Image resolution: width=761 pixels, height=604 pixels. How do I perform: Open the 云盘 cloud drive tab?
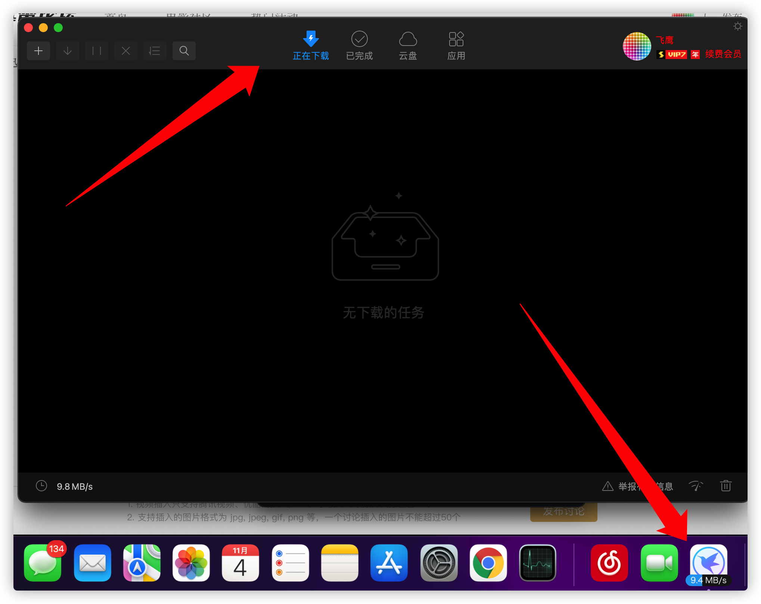[x=408, y=46]
